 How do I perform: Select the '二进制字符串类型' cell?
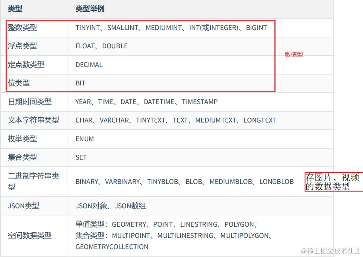point(34,182)
